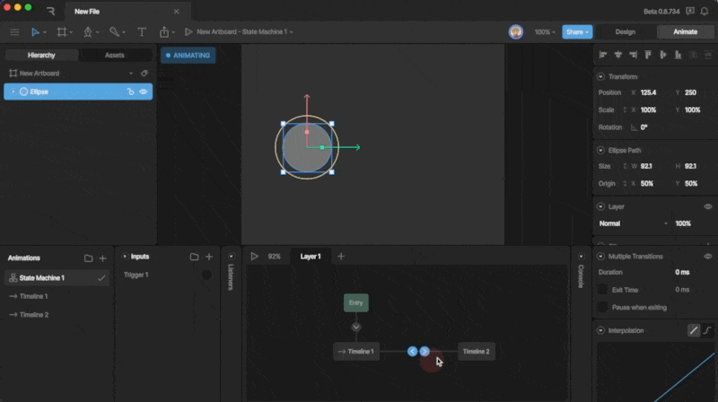The image size is (718, 402).
Task: Click the Artboard frame tool
Action: click(62, 31)
